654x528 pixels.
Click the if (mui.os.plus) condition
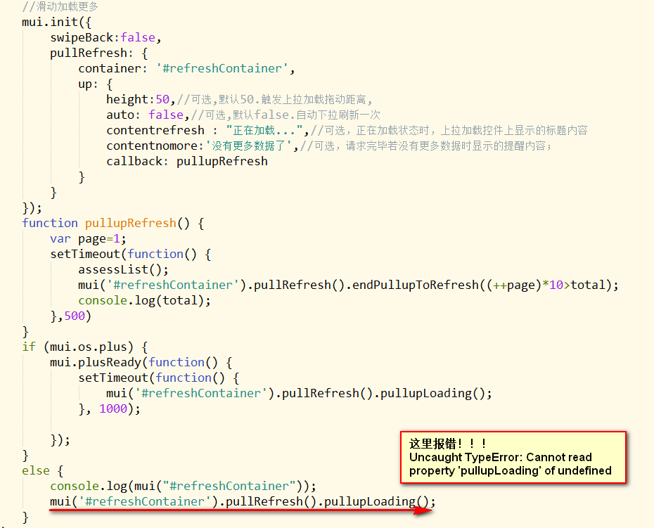[84, 347]
